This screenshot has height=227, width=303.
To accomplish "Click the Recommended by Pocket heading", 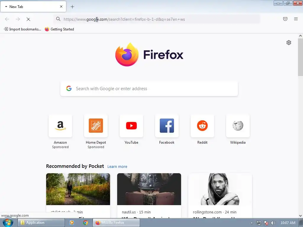I will pos(75,166).
